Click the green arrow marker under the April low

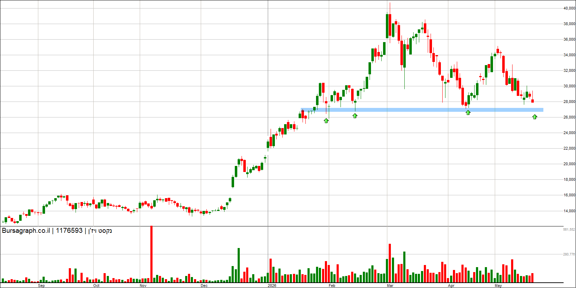point(468,113)
